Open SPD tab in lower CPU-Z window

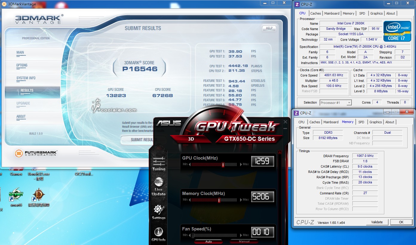(361, 122)
